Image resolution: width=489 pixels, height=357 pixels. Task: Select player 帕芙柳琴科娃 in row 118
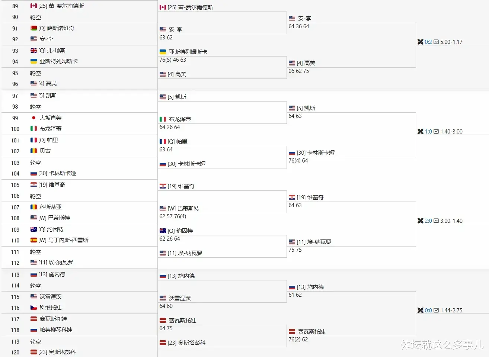coord(56,330)
